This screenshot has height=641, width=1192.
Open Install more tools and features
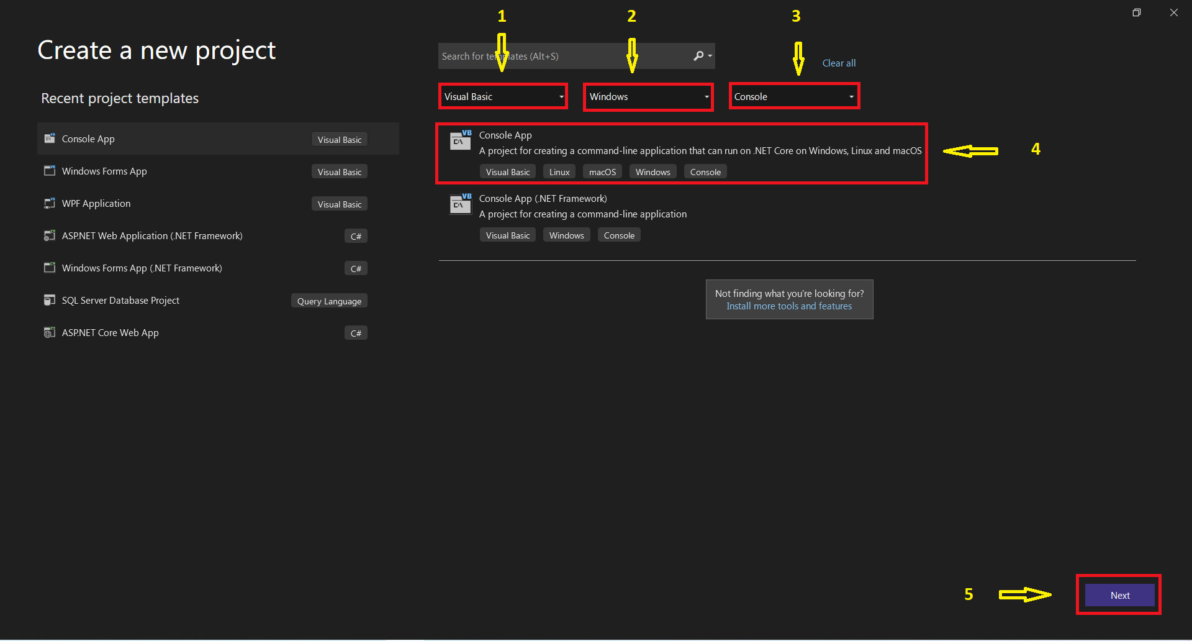coord(789,306)
